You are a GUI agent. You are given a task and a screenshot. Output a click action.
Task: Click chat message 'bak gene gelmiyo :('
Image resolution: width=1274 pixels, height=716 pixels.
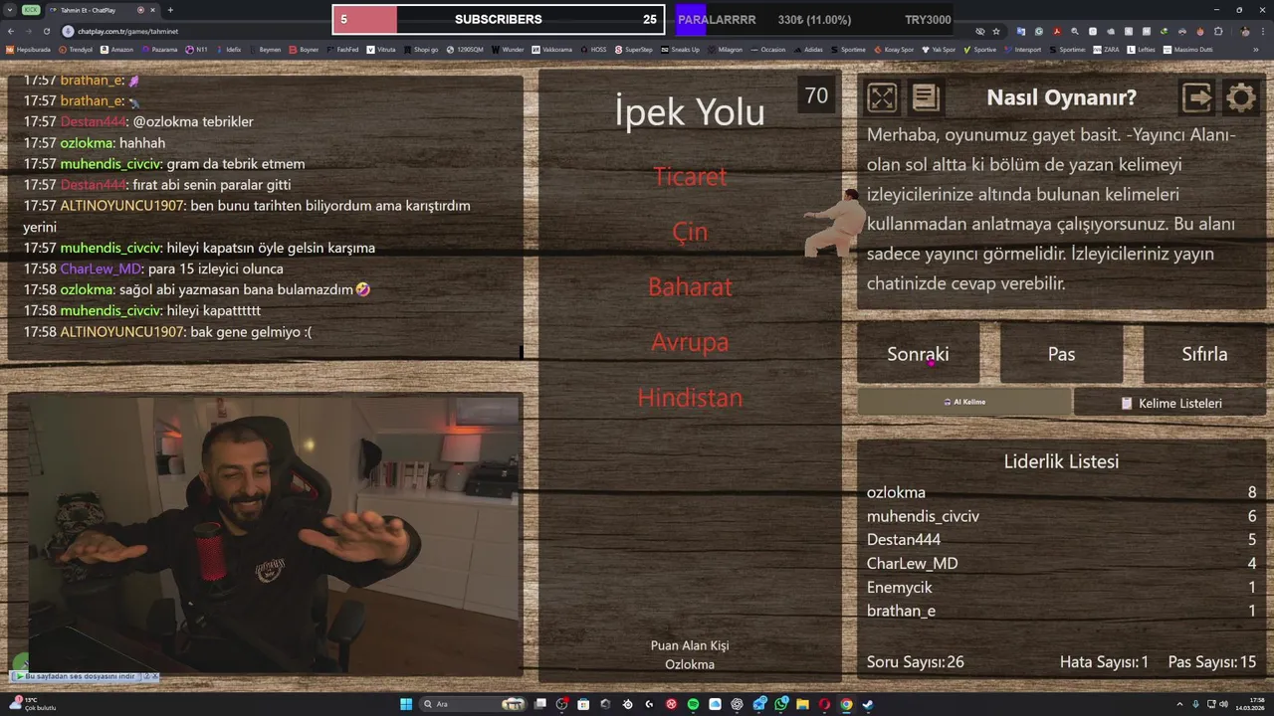click(250, 332)
